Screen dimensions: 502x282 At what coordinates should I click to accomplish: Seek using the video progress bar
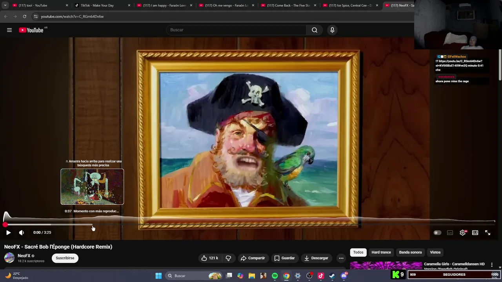click(x=249, y=225)
